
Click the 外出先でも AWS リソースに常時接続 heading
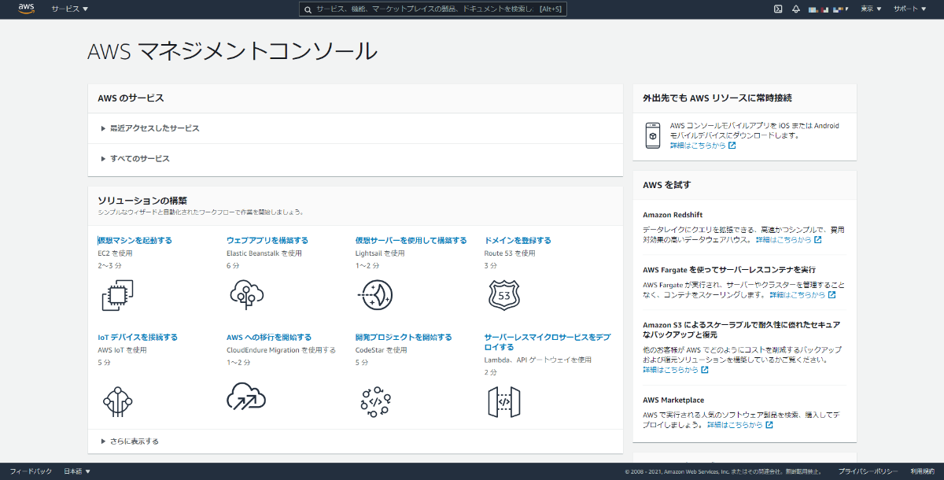717,98
